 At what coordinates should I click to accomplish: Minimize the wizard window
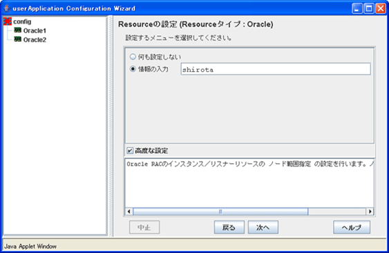pyautogui.click(x=357, y=9)
